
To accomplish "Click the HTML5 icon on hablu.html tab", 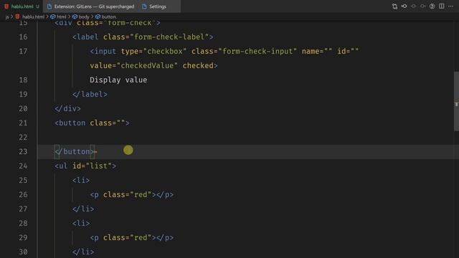I will (x=6, y=6).
